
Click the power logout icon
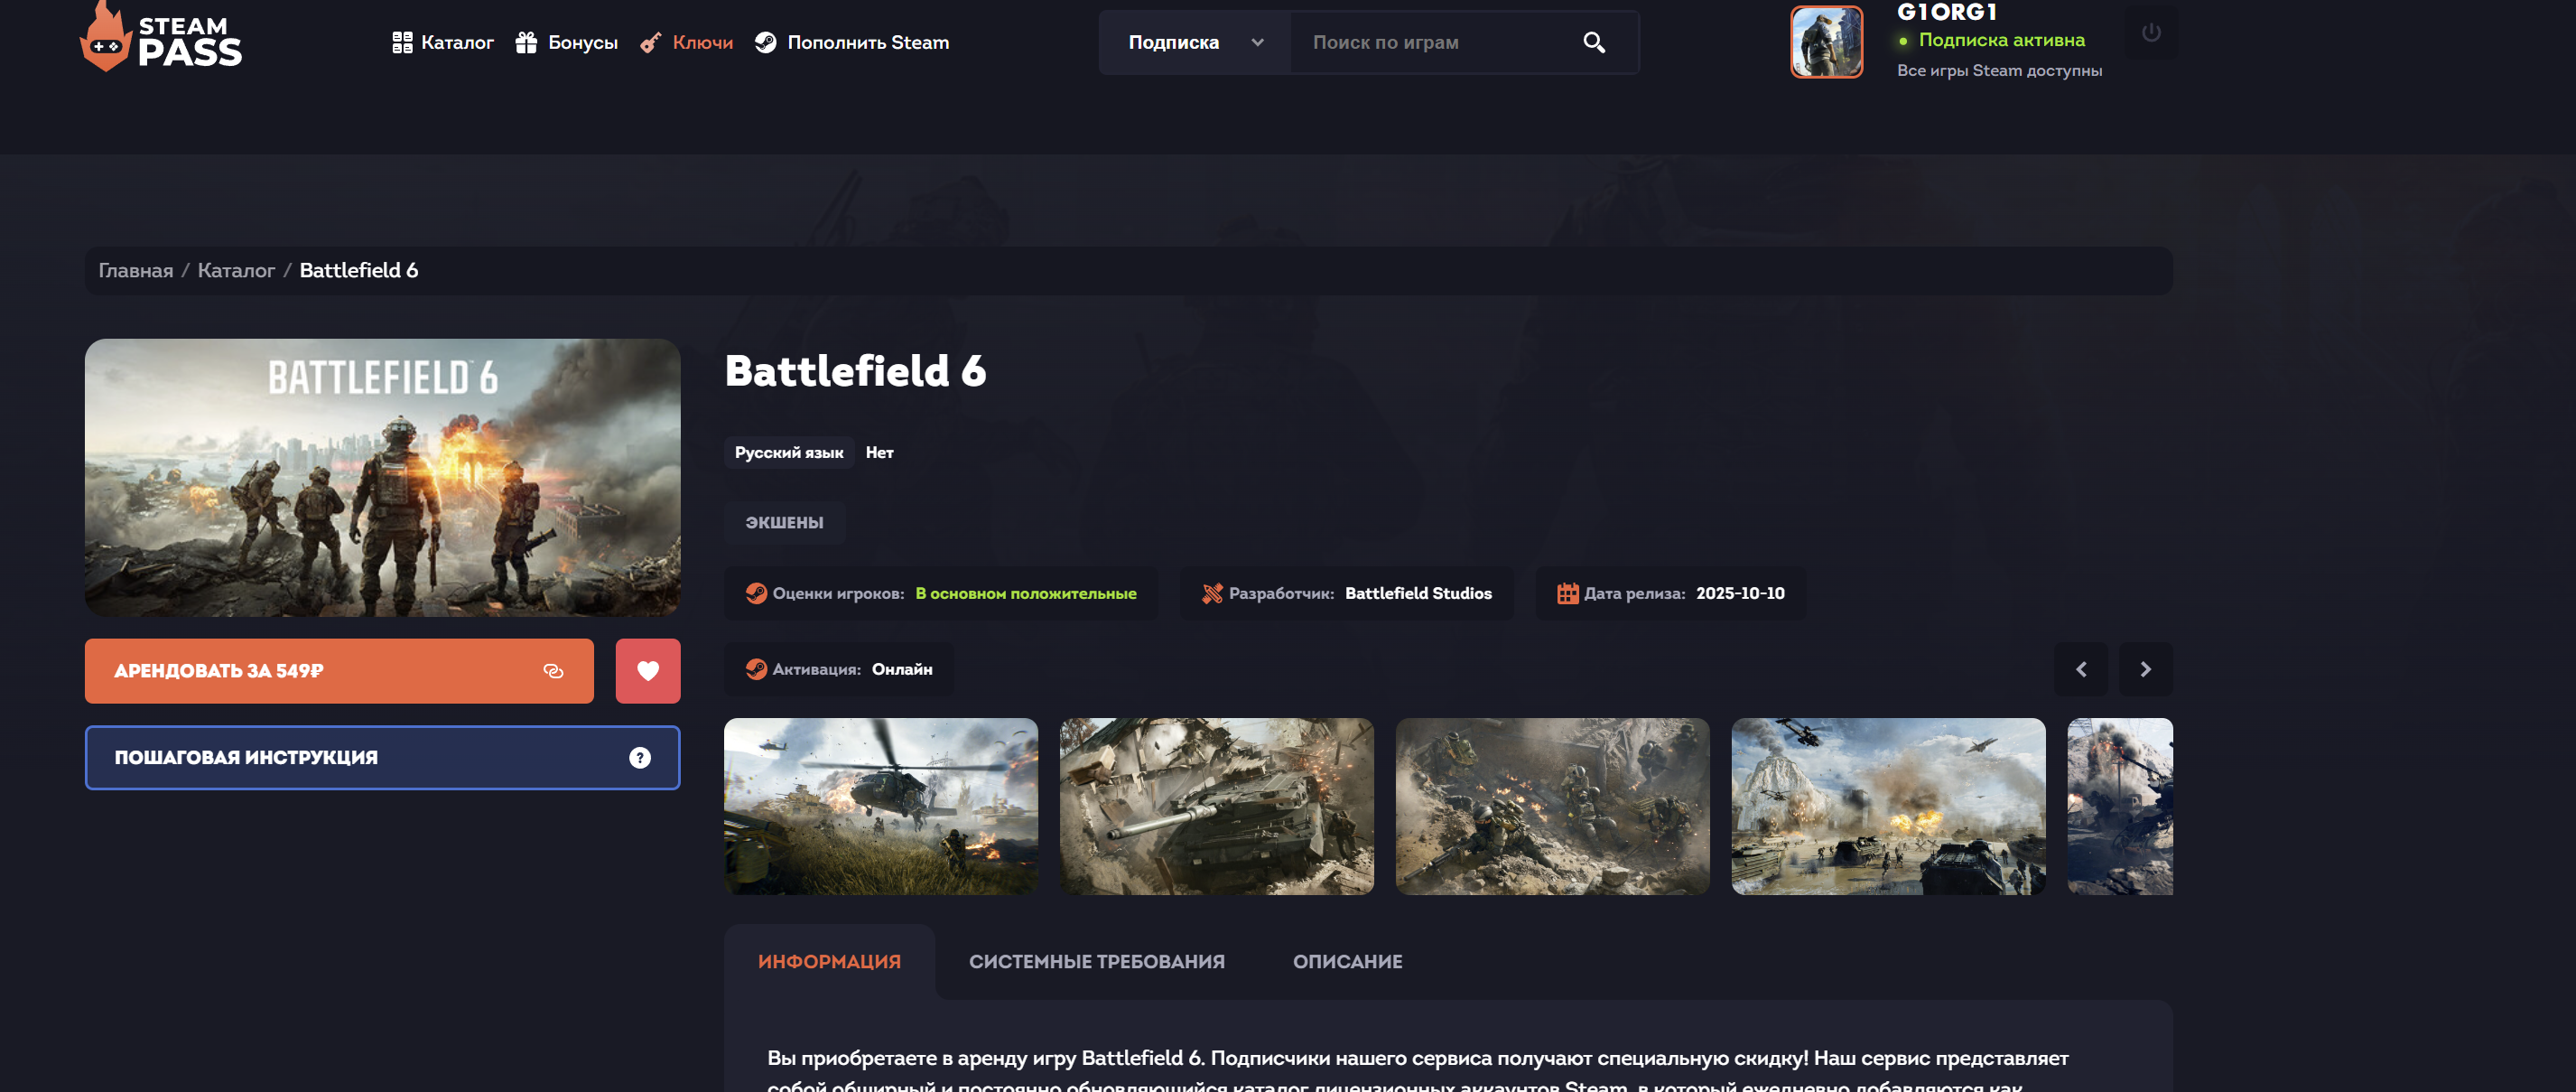(2151, 33)
